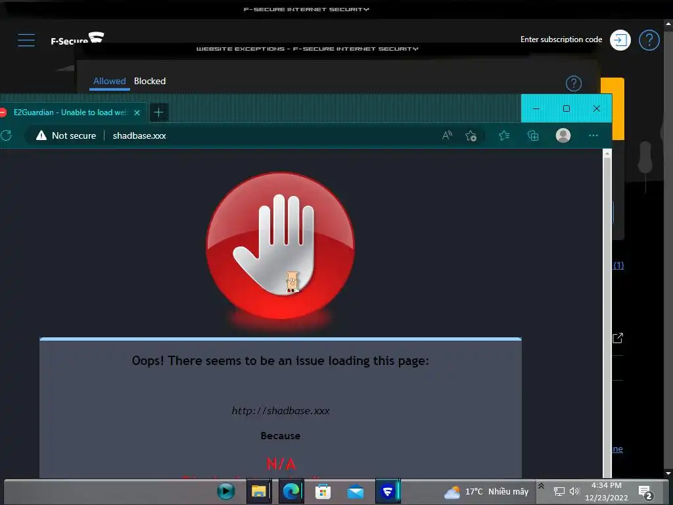Screen dimensions: 673x505
Task: Maximize the Edge browser window
Action: pos(566,108)
